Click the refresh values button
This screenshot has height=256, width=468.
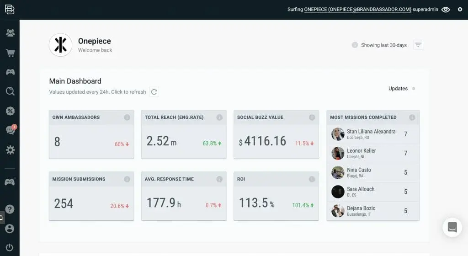pyautogui.click(x=154, y=92)
